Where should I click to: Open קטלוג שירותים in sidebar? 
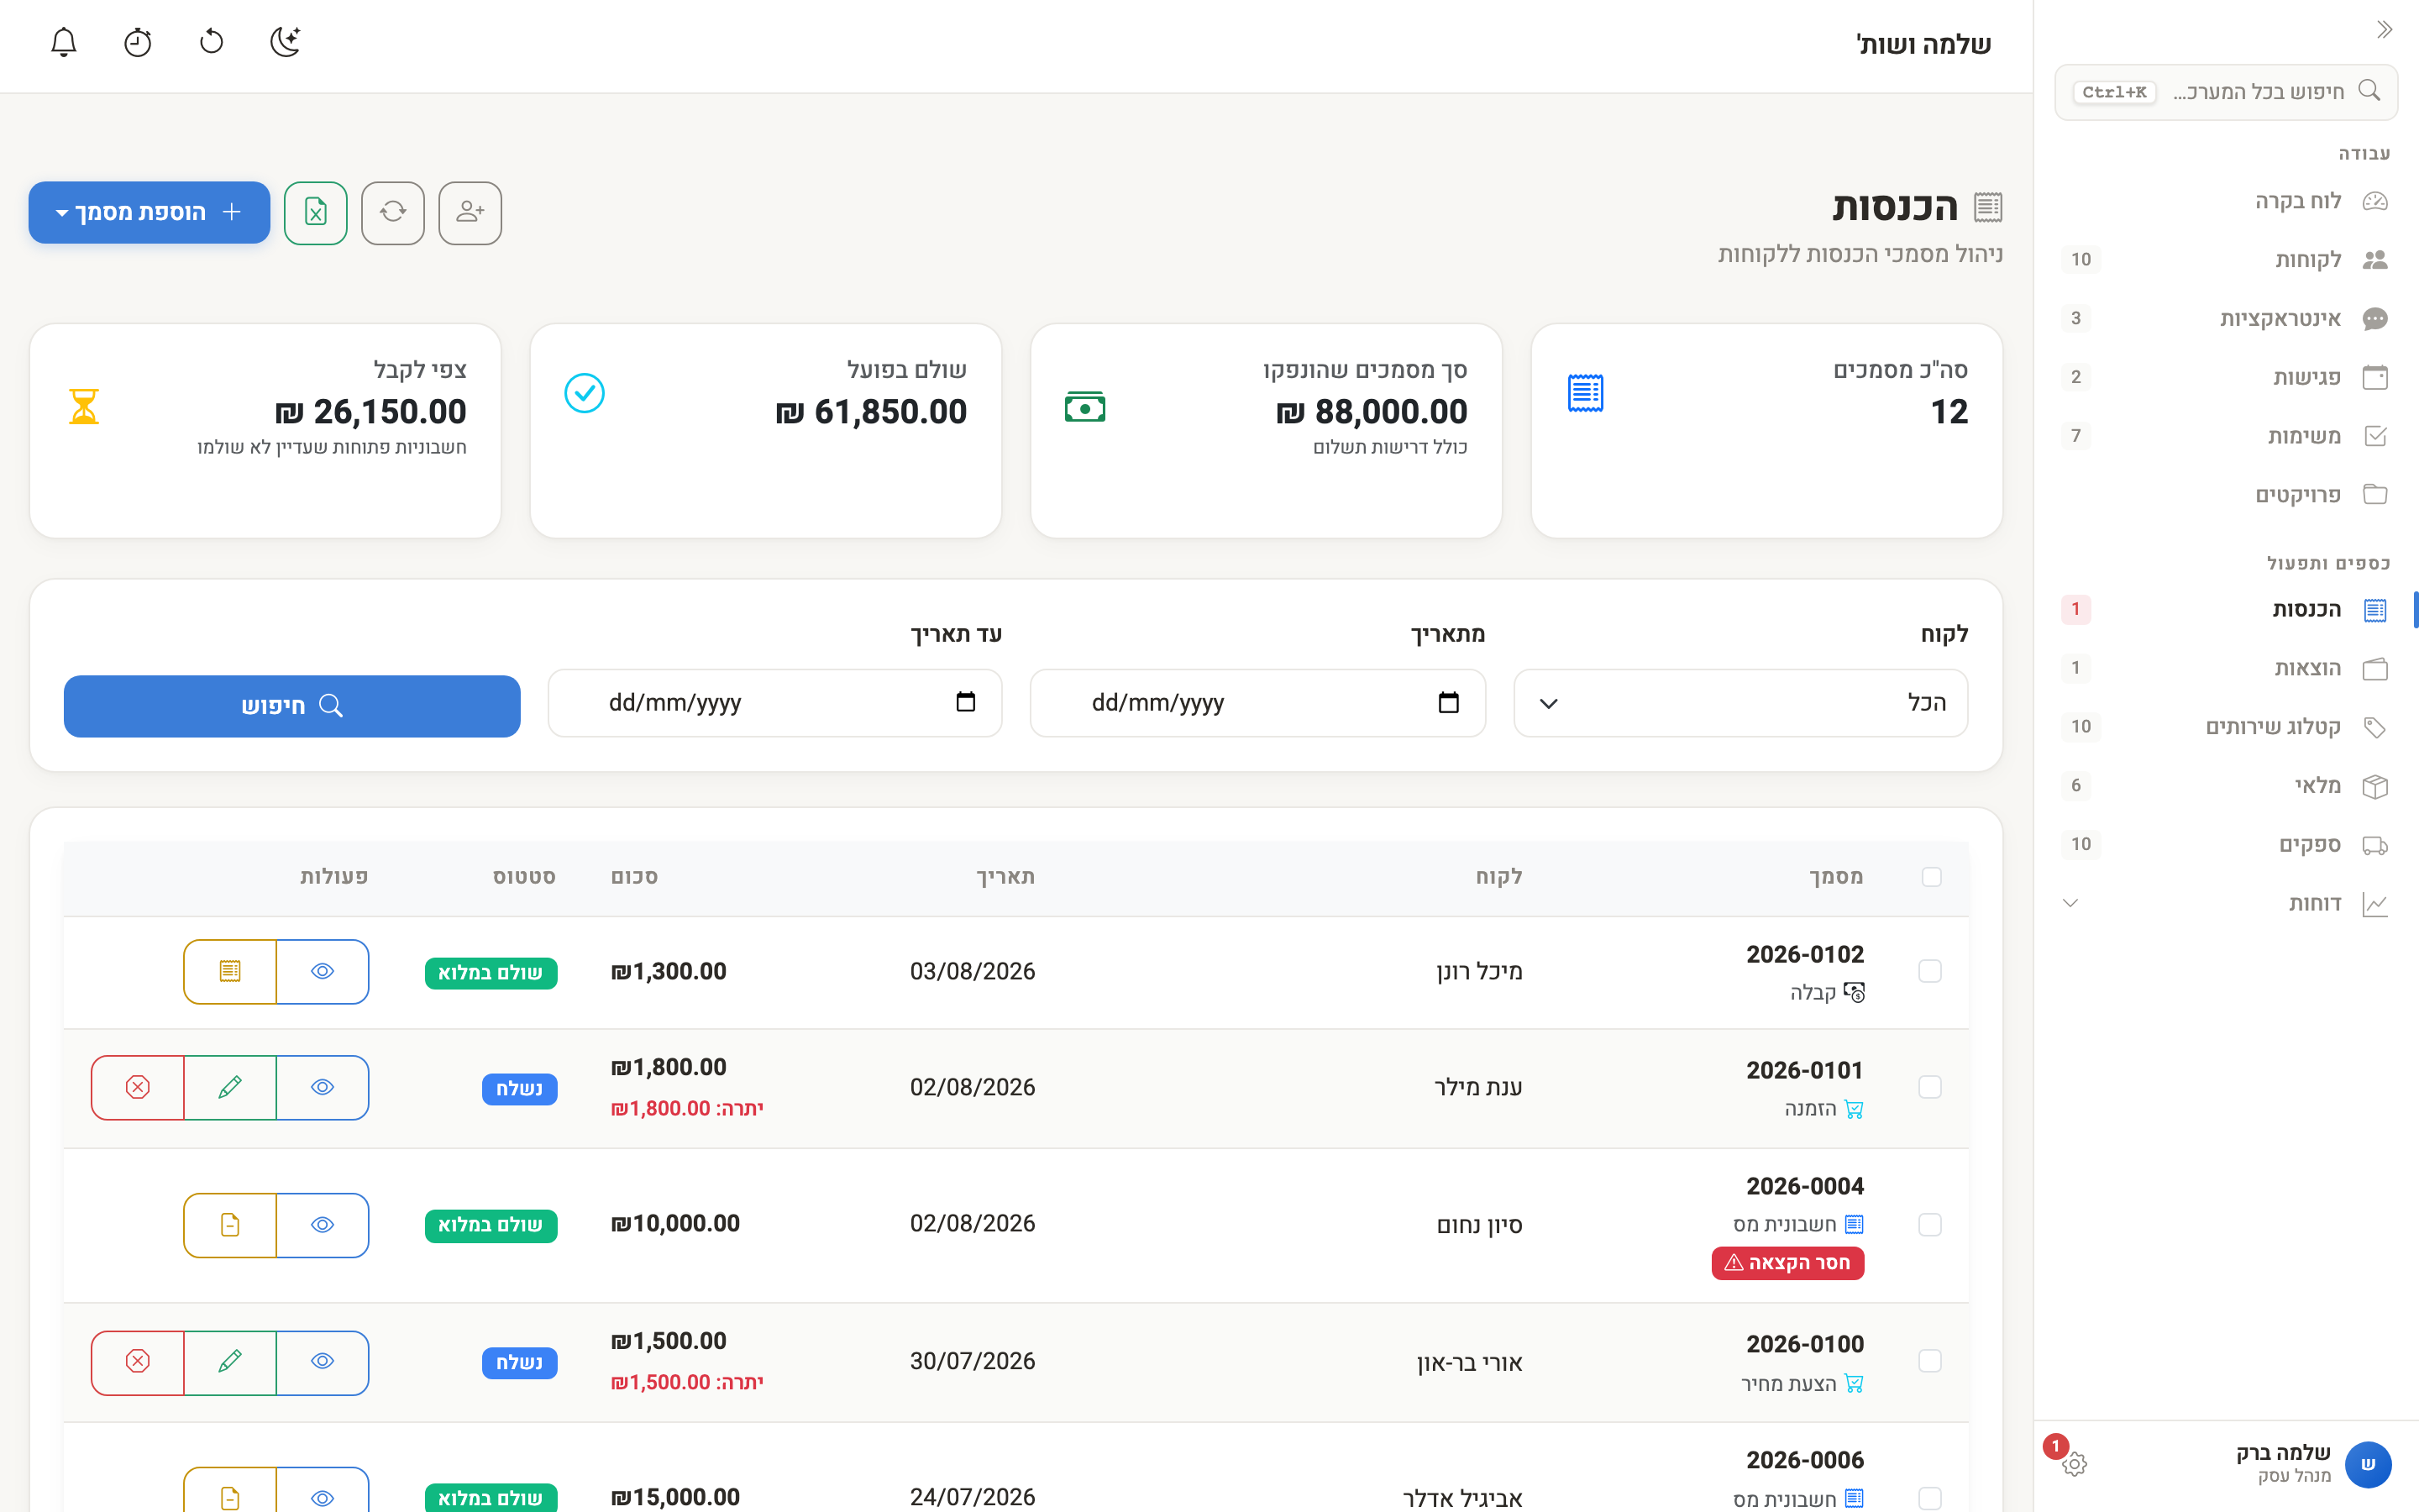point(2226,727)
